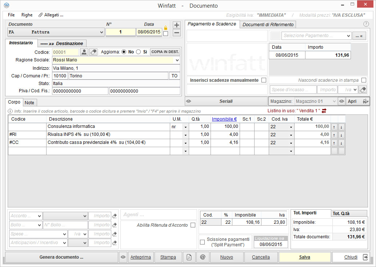Viewport: 376px width, 267px height.
Task: Open the Note tab
Action: pyautogui.click(x=29, y=103)
